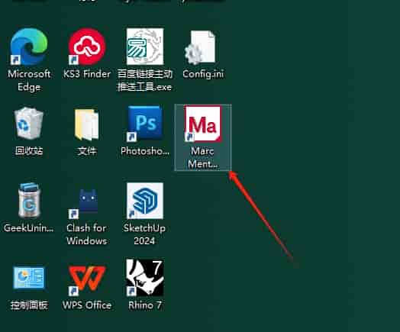Screen dimensions: 400x332
Task: Select the Config.ini file icon
Action: (201, 47)
